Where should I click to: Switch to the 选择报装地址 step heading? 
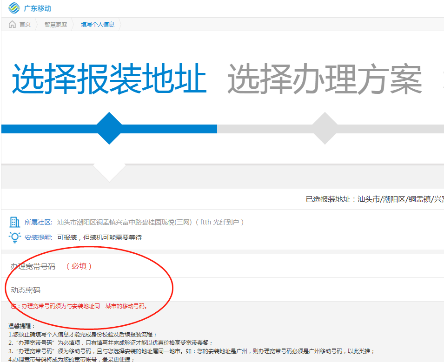pos(109,79)
